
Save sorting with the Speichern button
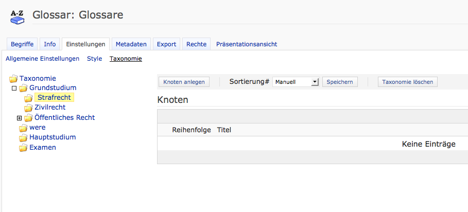click(340, 82)
